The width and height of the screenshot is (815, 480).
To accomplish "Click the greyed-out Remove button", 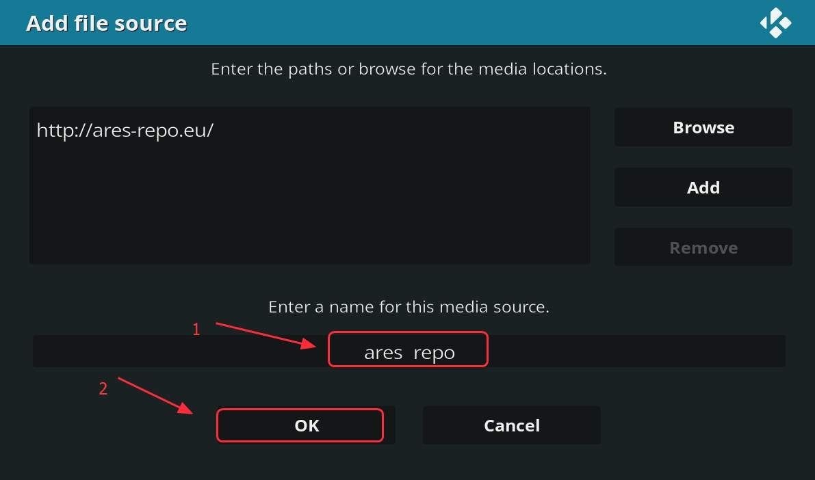I will click(x=703, y=248).
